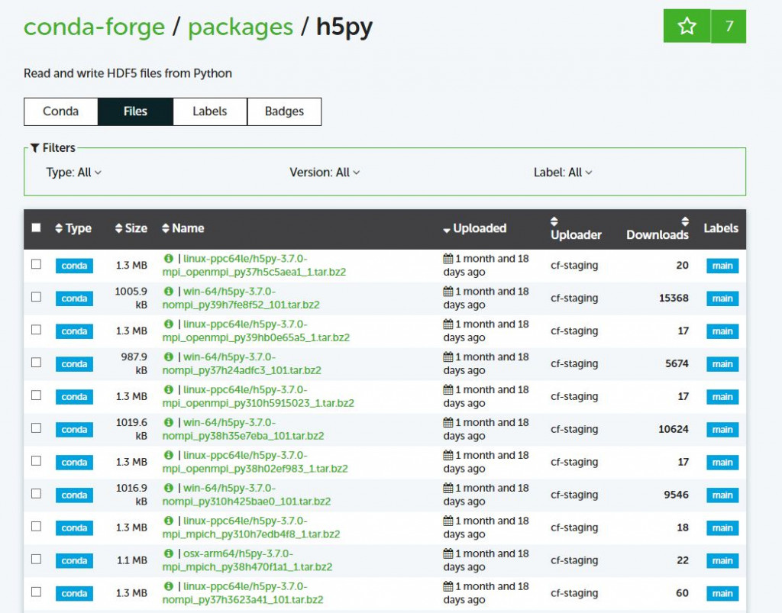782x613 pixels.
Task: Click conda type badge in 9546 downloads row
Action: pos(74,495)
